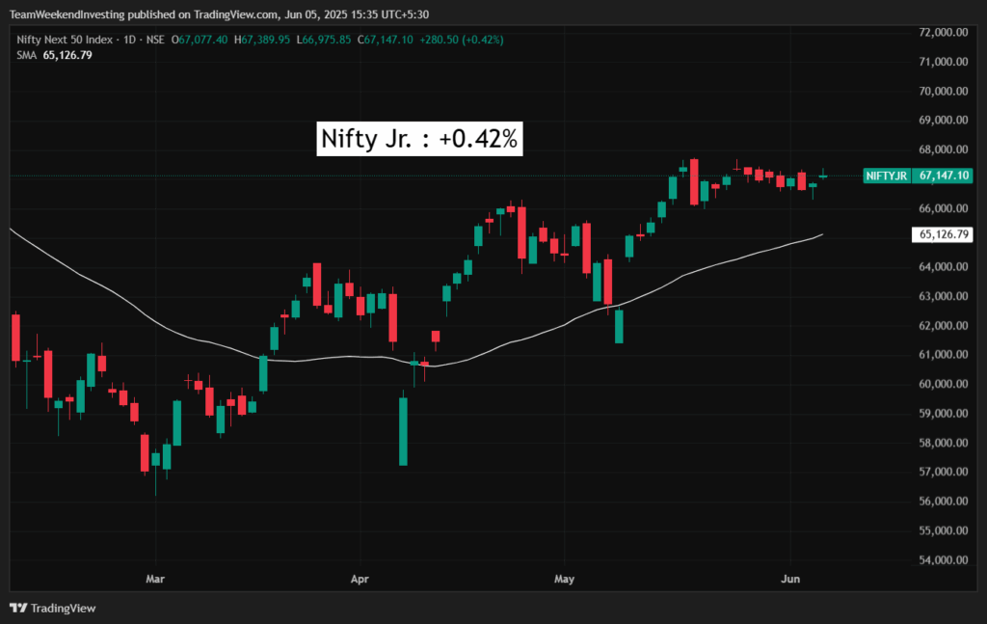Click the May label on time axis
The image size is (987, 624).
pyautogui.click(x=564, y=578)
